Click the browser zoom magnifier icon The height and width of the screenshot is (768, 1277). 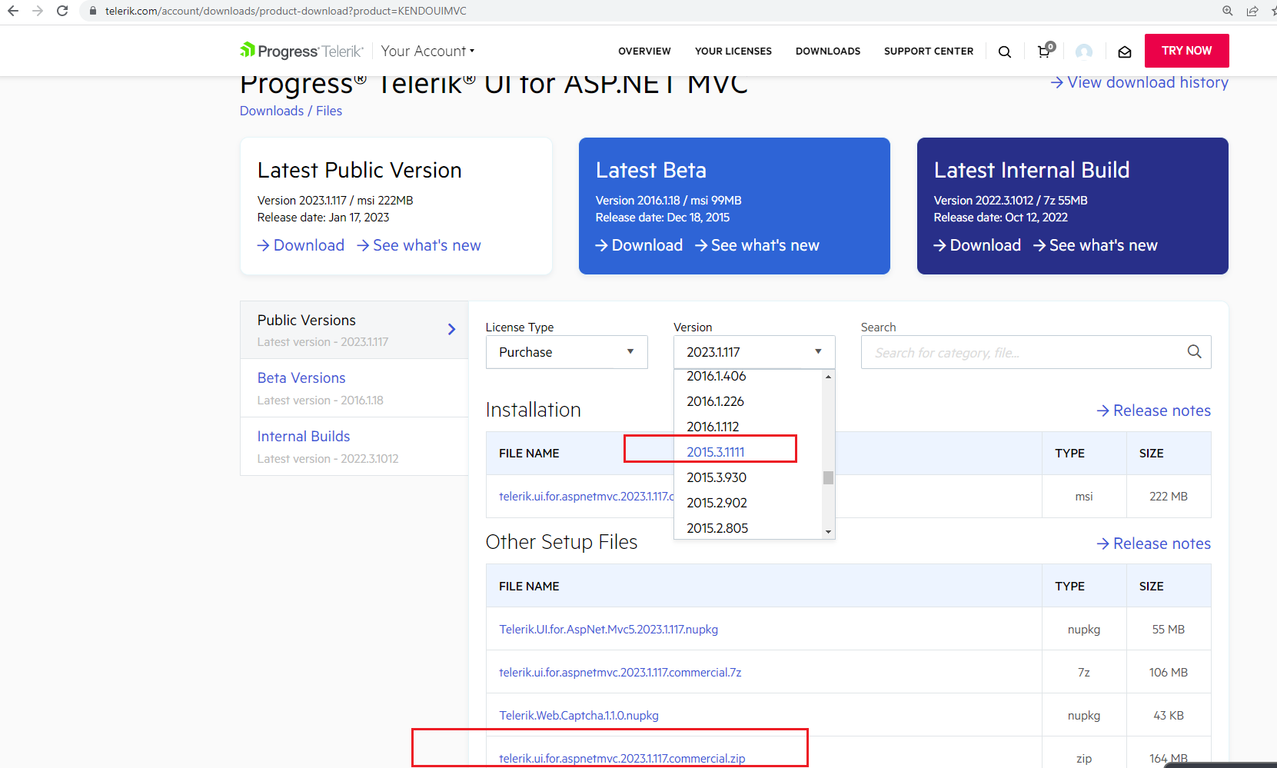pos(1228,11)
